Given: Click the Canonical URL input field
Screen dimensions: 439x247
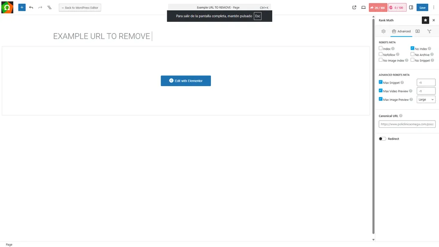Looking at the screenshot, I should (x=407, y=124).
